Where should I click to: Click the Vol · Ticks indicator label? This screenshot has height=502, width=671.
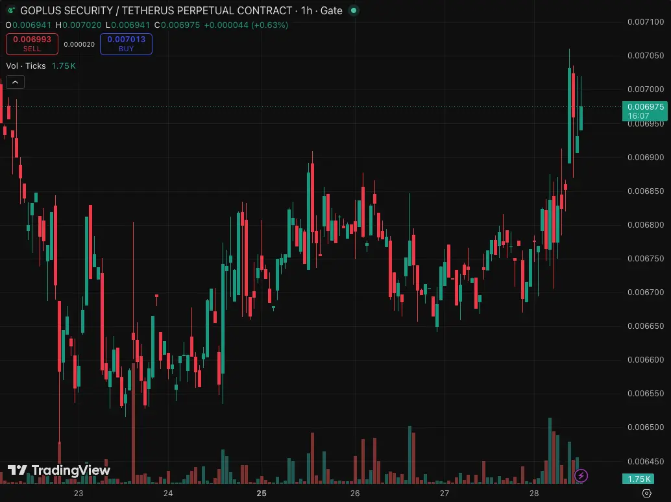click(x=26, y=66)
